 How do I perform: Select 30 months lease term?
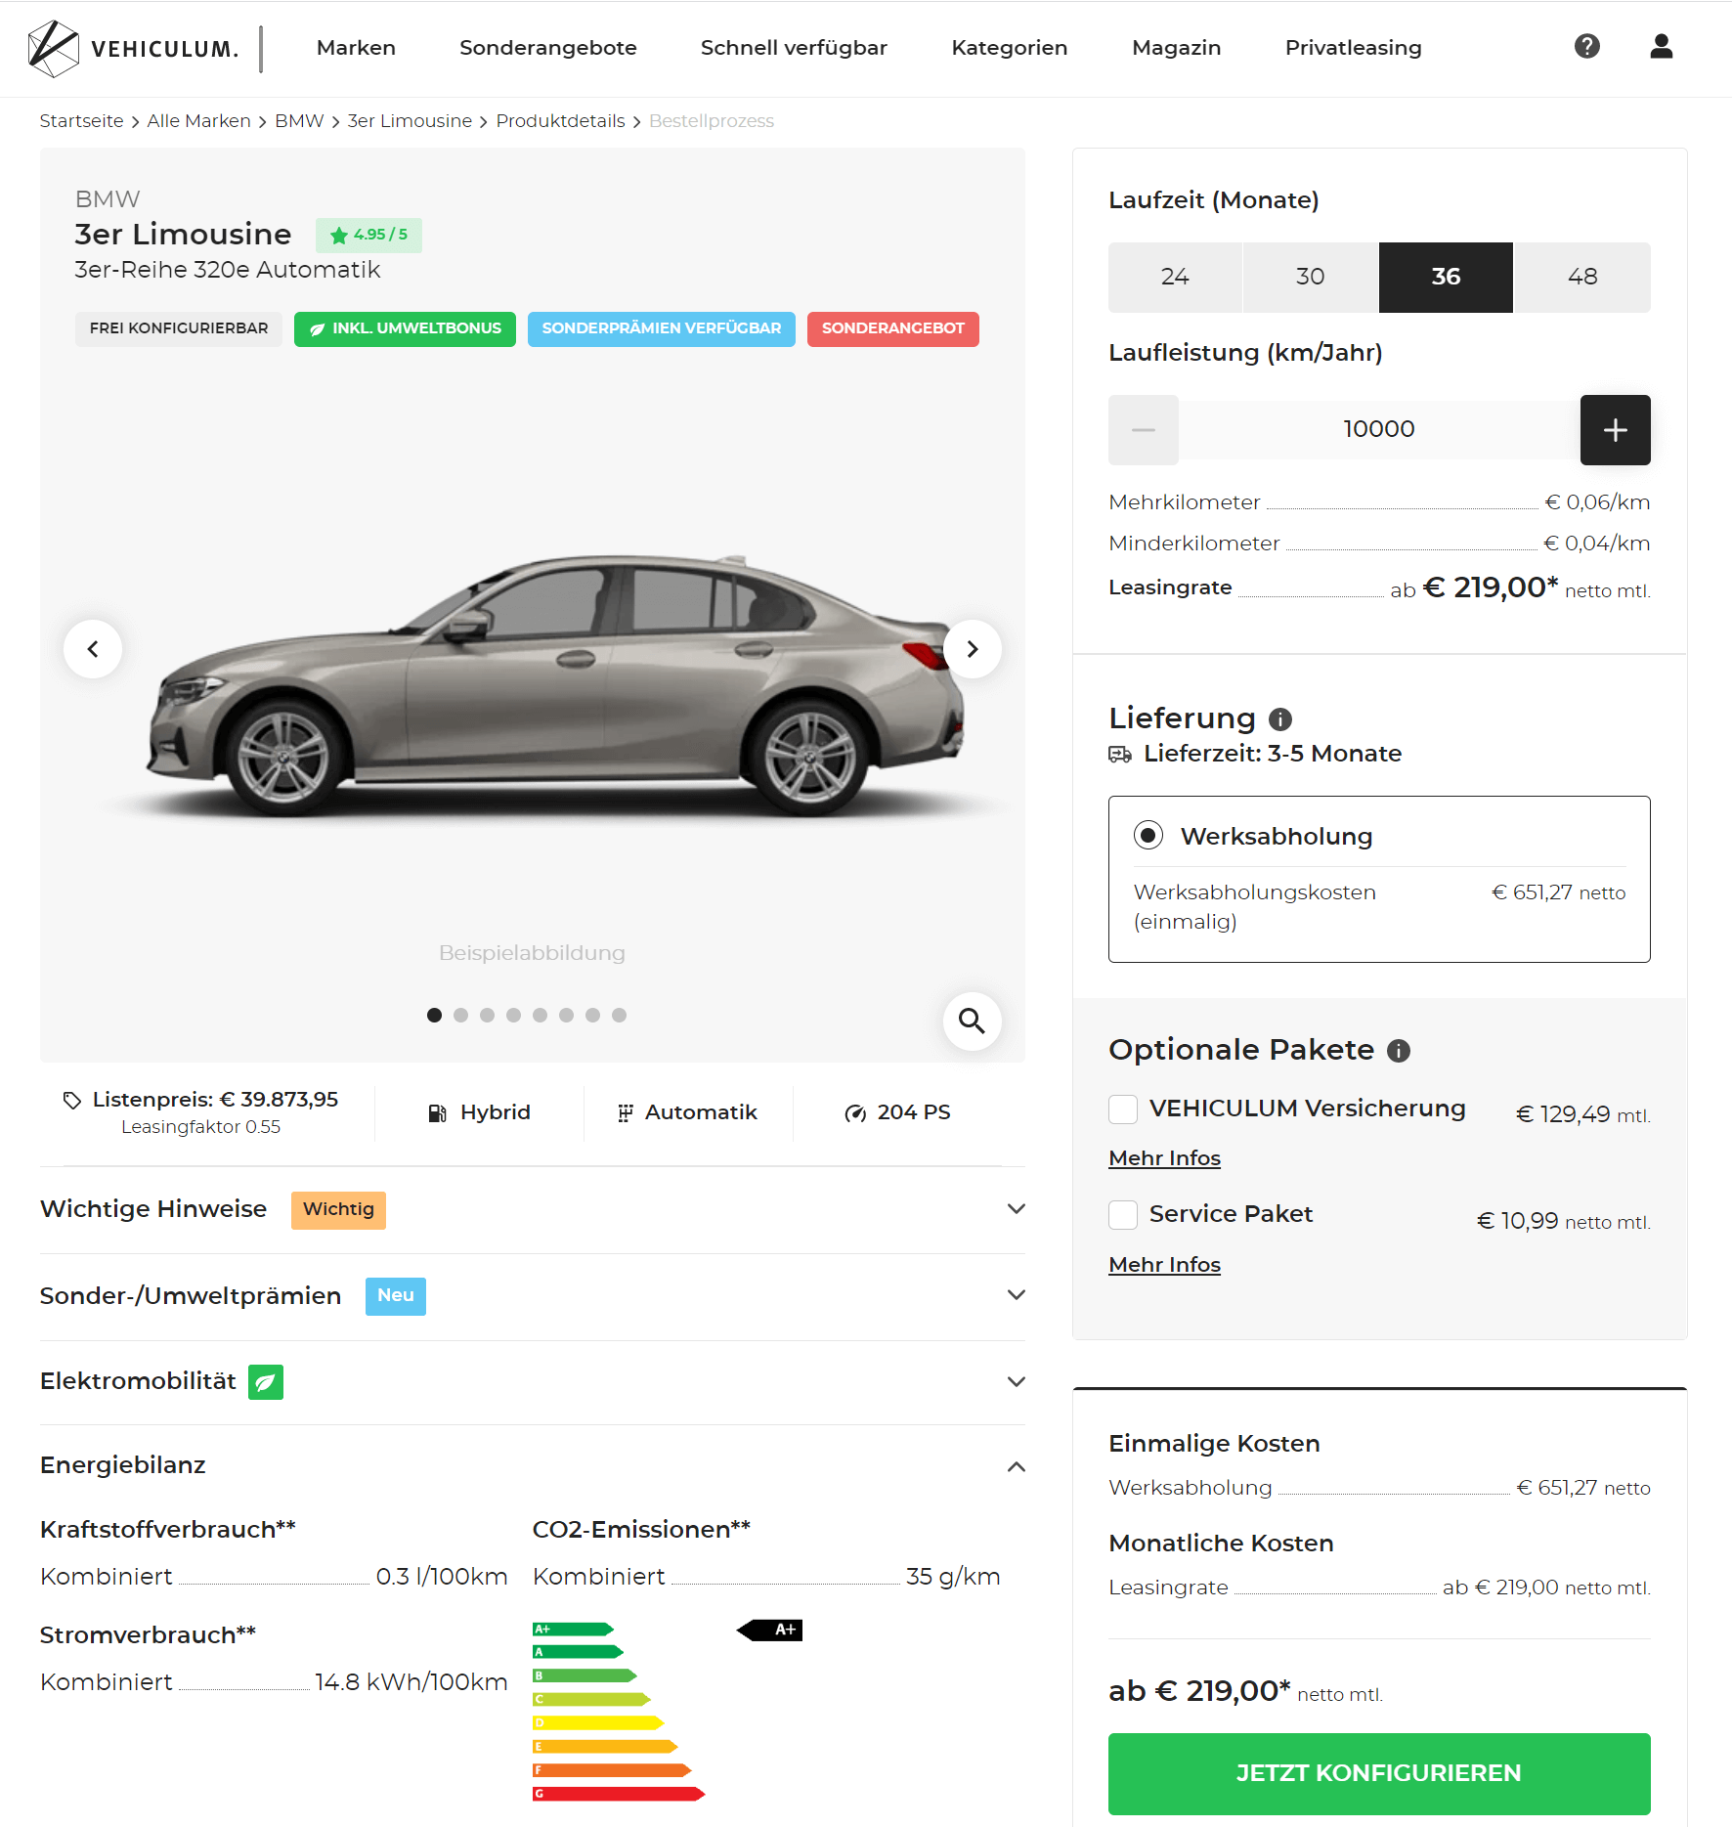point(1311,278)
